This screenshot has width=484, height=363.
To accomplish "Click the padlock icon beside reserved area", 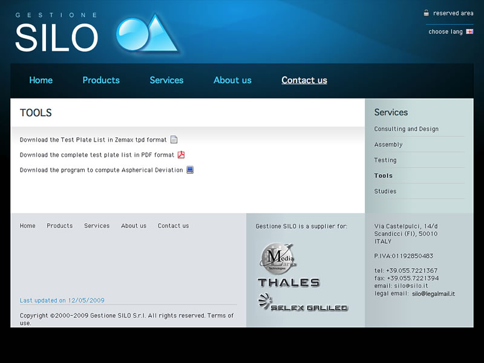I will tap(426, 13).
